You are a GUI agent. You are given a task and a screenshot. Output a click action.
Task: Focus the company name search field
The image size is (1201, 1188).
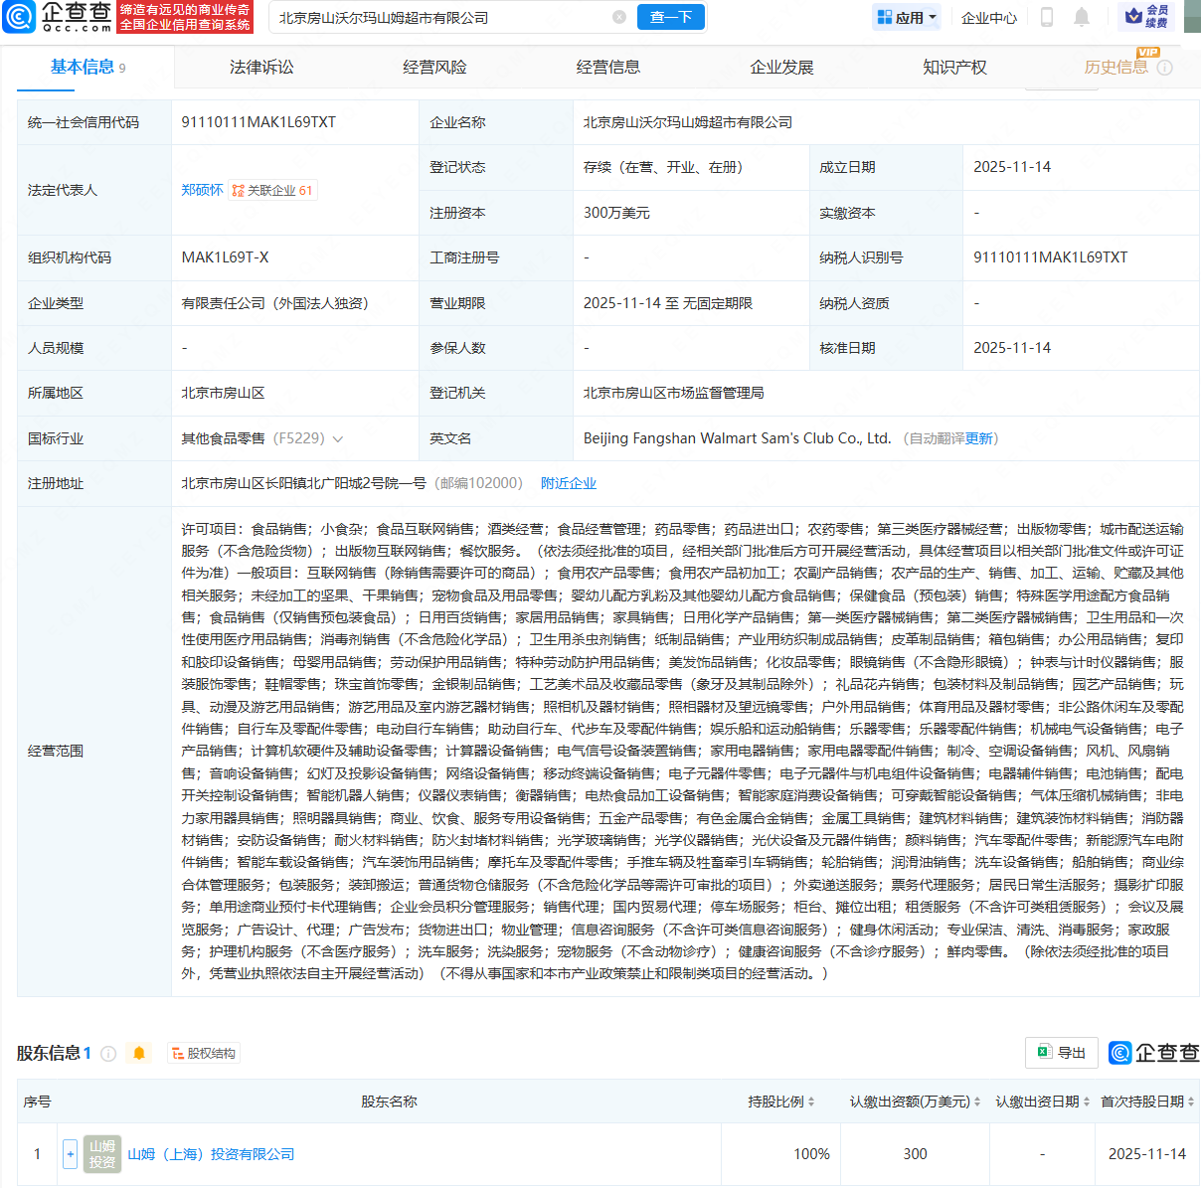coord(442,17)
